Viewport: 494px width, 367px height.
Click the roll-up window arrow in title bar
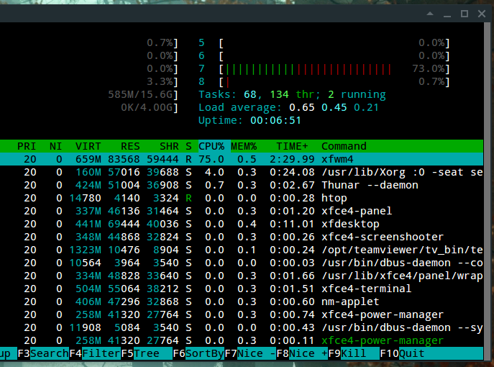[x=430, y=14]
